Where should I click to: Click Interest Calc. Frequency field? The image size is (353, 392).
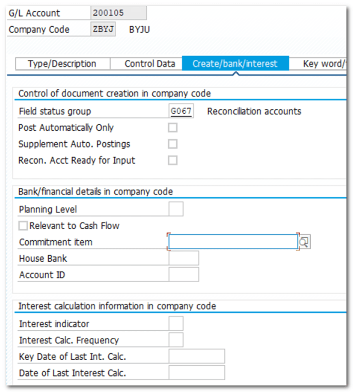(x=176, y=340)
